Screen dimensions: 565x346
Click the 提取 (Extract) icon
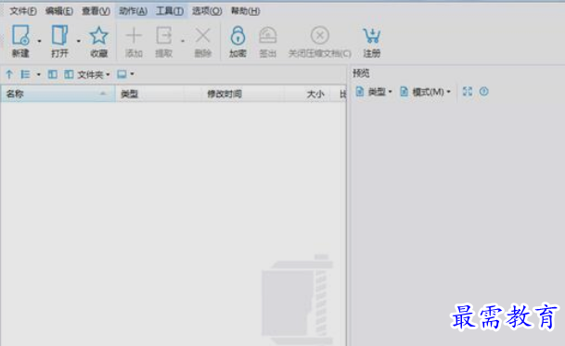163,35
